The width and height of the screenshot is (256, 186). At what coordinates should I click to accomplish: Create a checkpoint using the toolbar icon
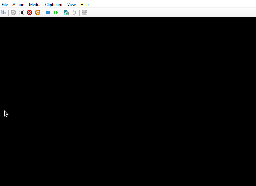(66, 12)
